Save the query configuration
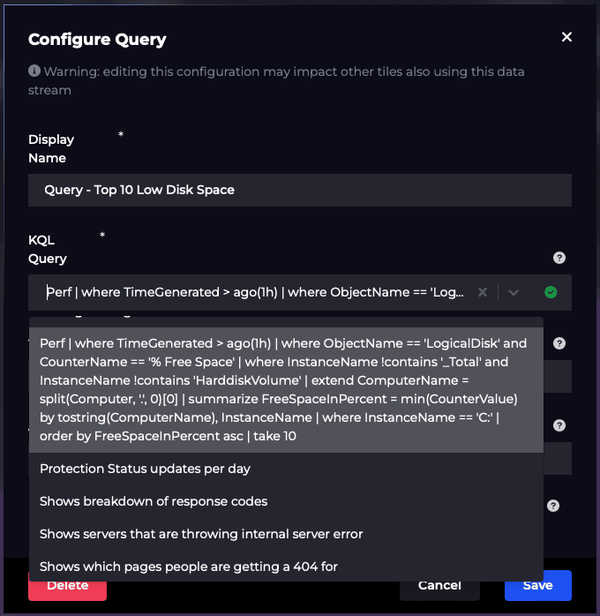600x616 pixels. coord(537,585)
